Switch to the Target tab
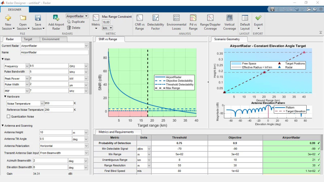 (x=28, y=39)
